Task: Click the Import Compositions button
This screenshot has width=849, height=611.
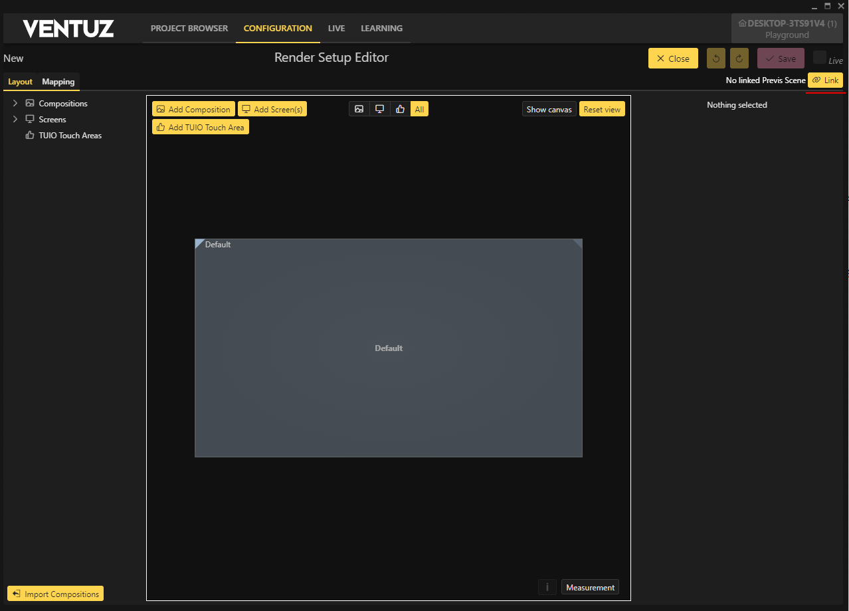Action: point(55,594)
